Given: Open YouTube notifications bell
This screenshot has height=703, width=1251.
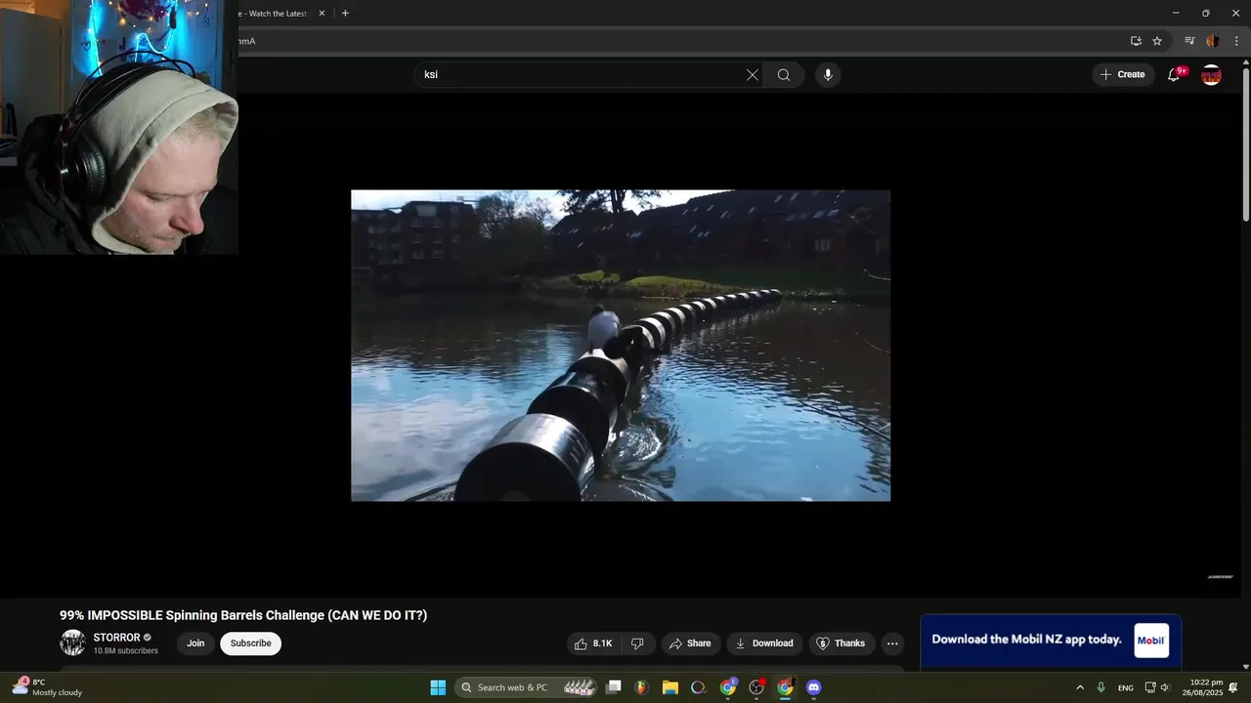Looking at the screenshot, I should [1174, 74].
